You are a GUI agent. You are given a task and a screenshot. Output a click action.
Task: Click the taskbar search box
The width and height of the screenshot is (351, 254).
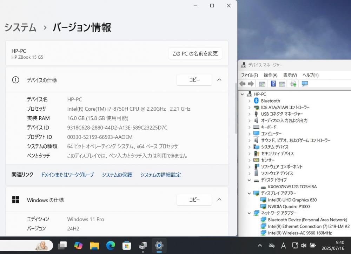(26, 246)
